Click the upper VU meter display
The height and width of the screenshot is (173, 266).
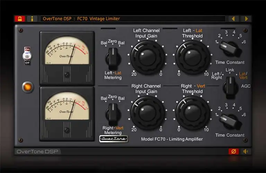67,50
